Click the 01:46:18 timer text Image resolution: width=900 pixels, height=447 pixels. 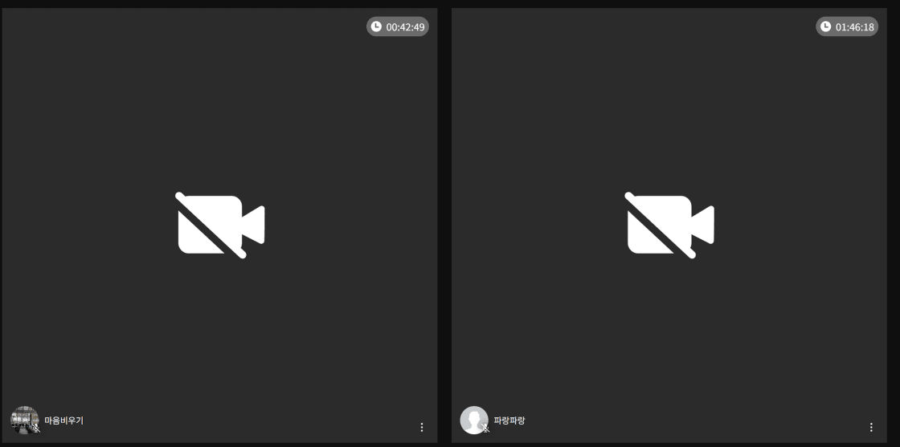855,27
